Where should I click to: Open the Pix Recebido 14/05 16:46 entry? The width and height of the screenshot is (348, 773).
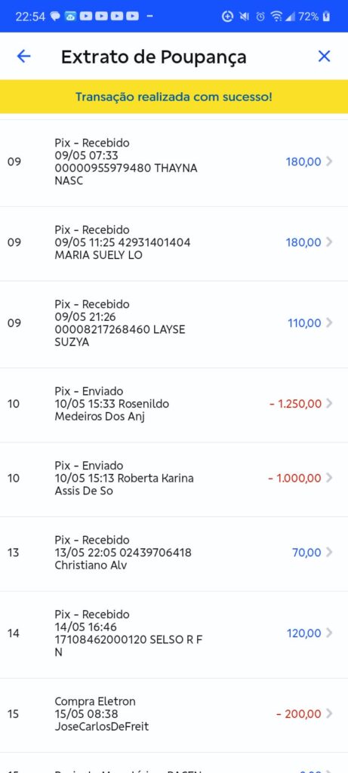tap(174, 634)
